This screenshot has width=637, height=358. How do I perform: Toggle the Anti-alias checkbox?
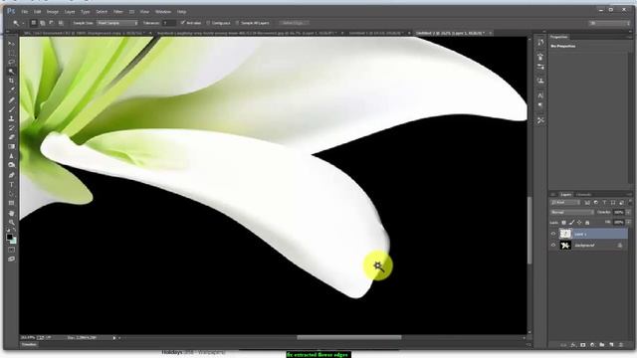pos(183,23)
